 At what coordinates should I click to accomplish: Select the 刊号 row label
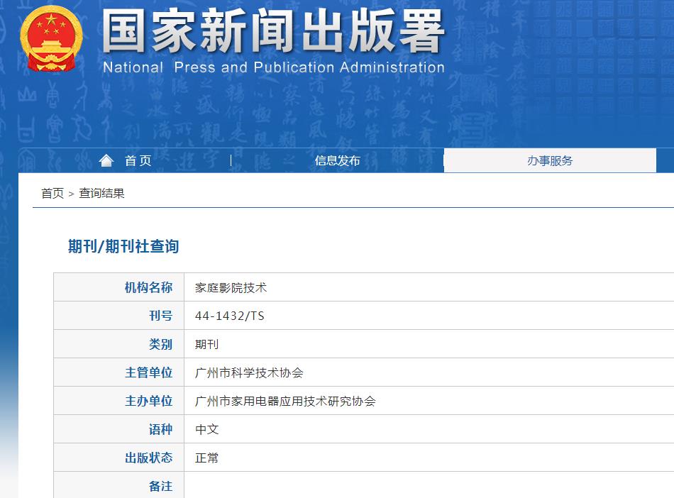(160, 315)
